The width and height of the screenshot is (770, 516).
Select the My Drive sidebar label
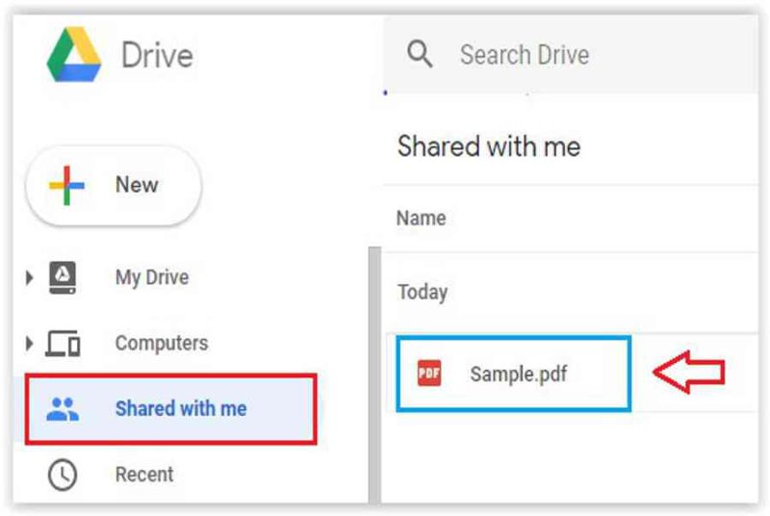pos(152,277)
